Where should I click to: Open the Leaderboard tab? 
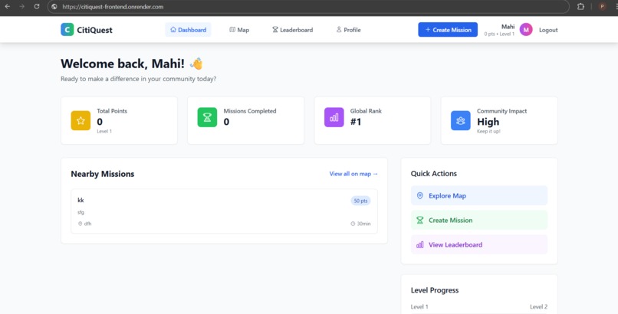pos(292,30)
